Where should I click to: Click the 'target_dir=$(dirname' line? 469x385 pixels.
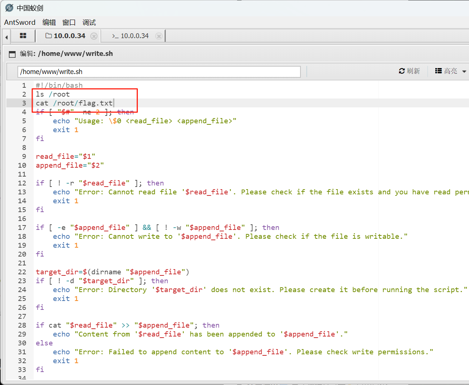[113, 272]
